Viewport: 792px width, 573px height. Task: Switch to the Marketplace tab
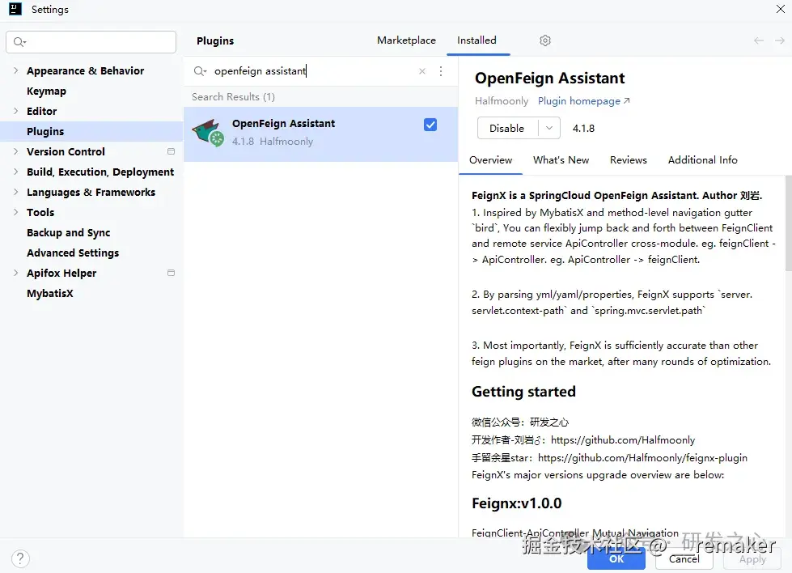[x=406, y=40]
